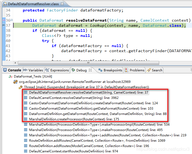Select stack frame DefaultCamelContext.resolveDataFormat line 3962
This screenshot has width=192, height=154.
coord(74,98)
